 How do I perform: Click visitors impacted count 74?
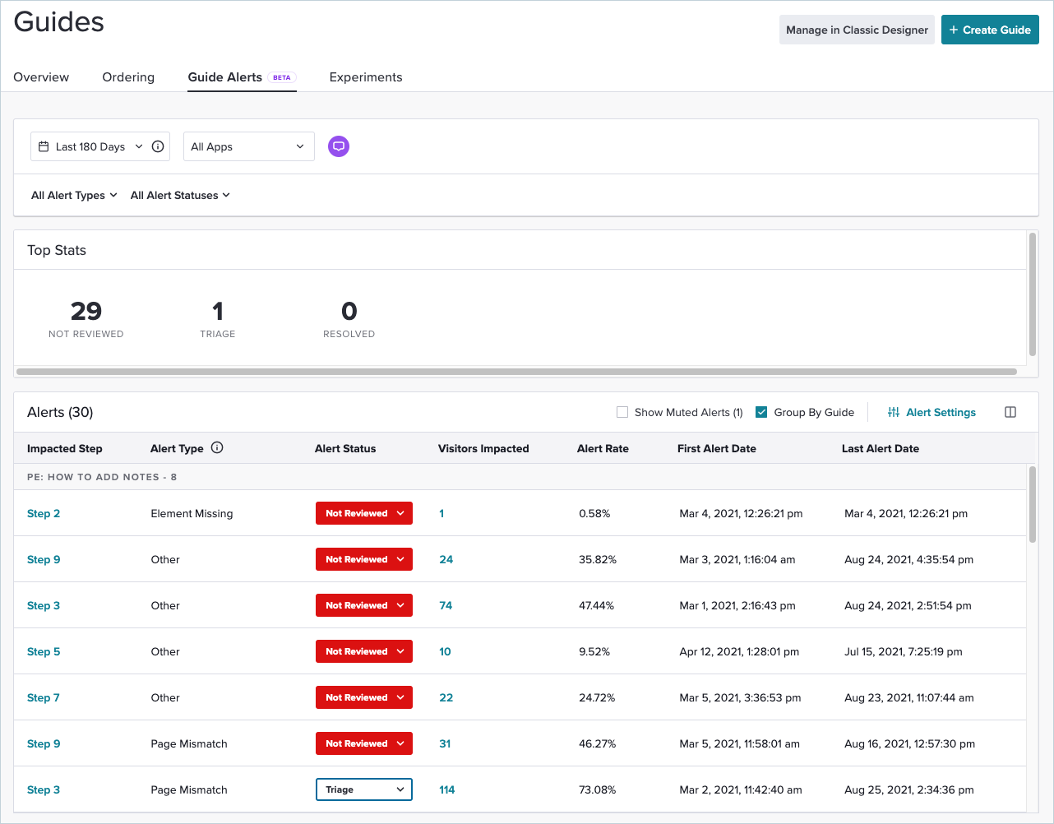pyautogui.click(x=446, y=605)
